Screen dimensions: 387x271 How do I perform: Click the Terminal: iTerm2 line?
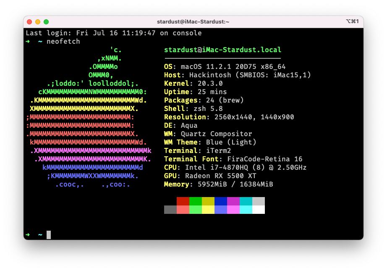[x=197, y=151]
